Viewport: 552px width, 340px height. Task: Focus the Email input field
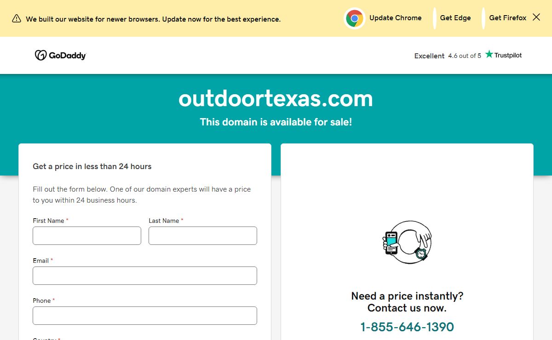[145, 276]
